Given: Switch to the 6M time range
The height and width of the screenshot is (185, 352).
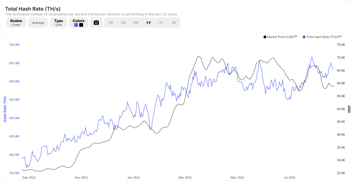Looking at the screenshot, I should 136,23.
